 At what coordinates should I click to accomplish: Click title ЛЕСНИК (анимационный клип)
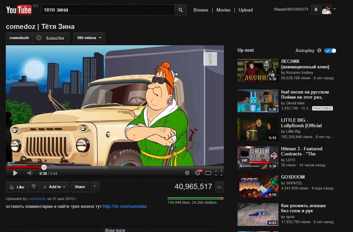tap(305, 64)
